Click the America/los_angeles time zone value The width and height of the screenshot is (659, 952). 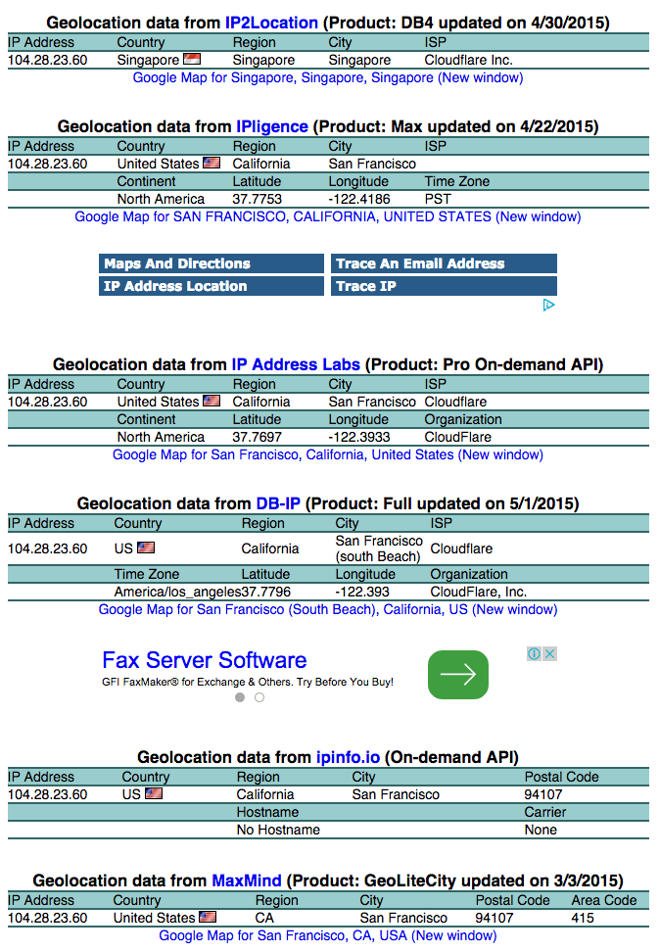pyautogui.click(x=178, y=592)
